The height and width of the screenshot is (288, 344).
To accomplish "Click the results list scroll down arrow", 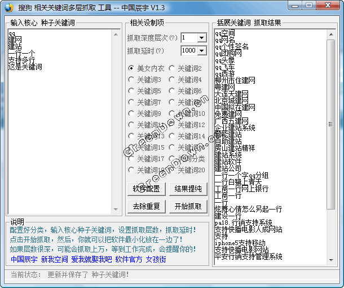I will point(331,260).
